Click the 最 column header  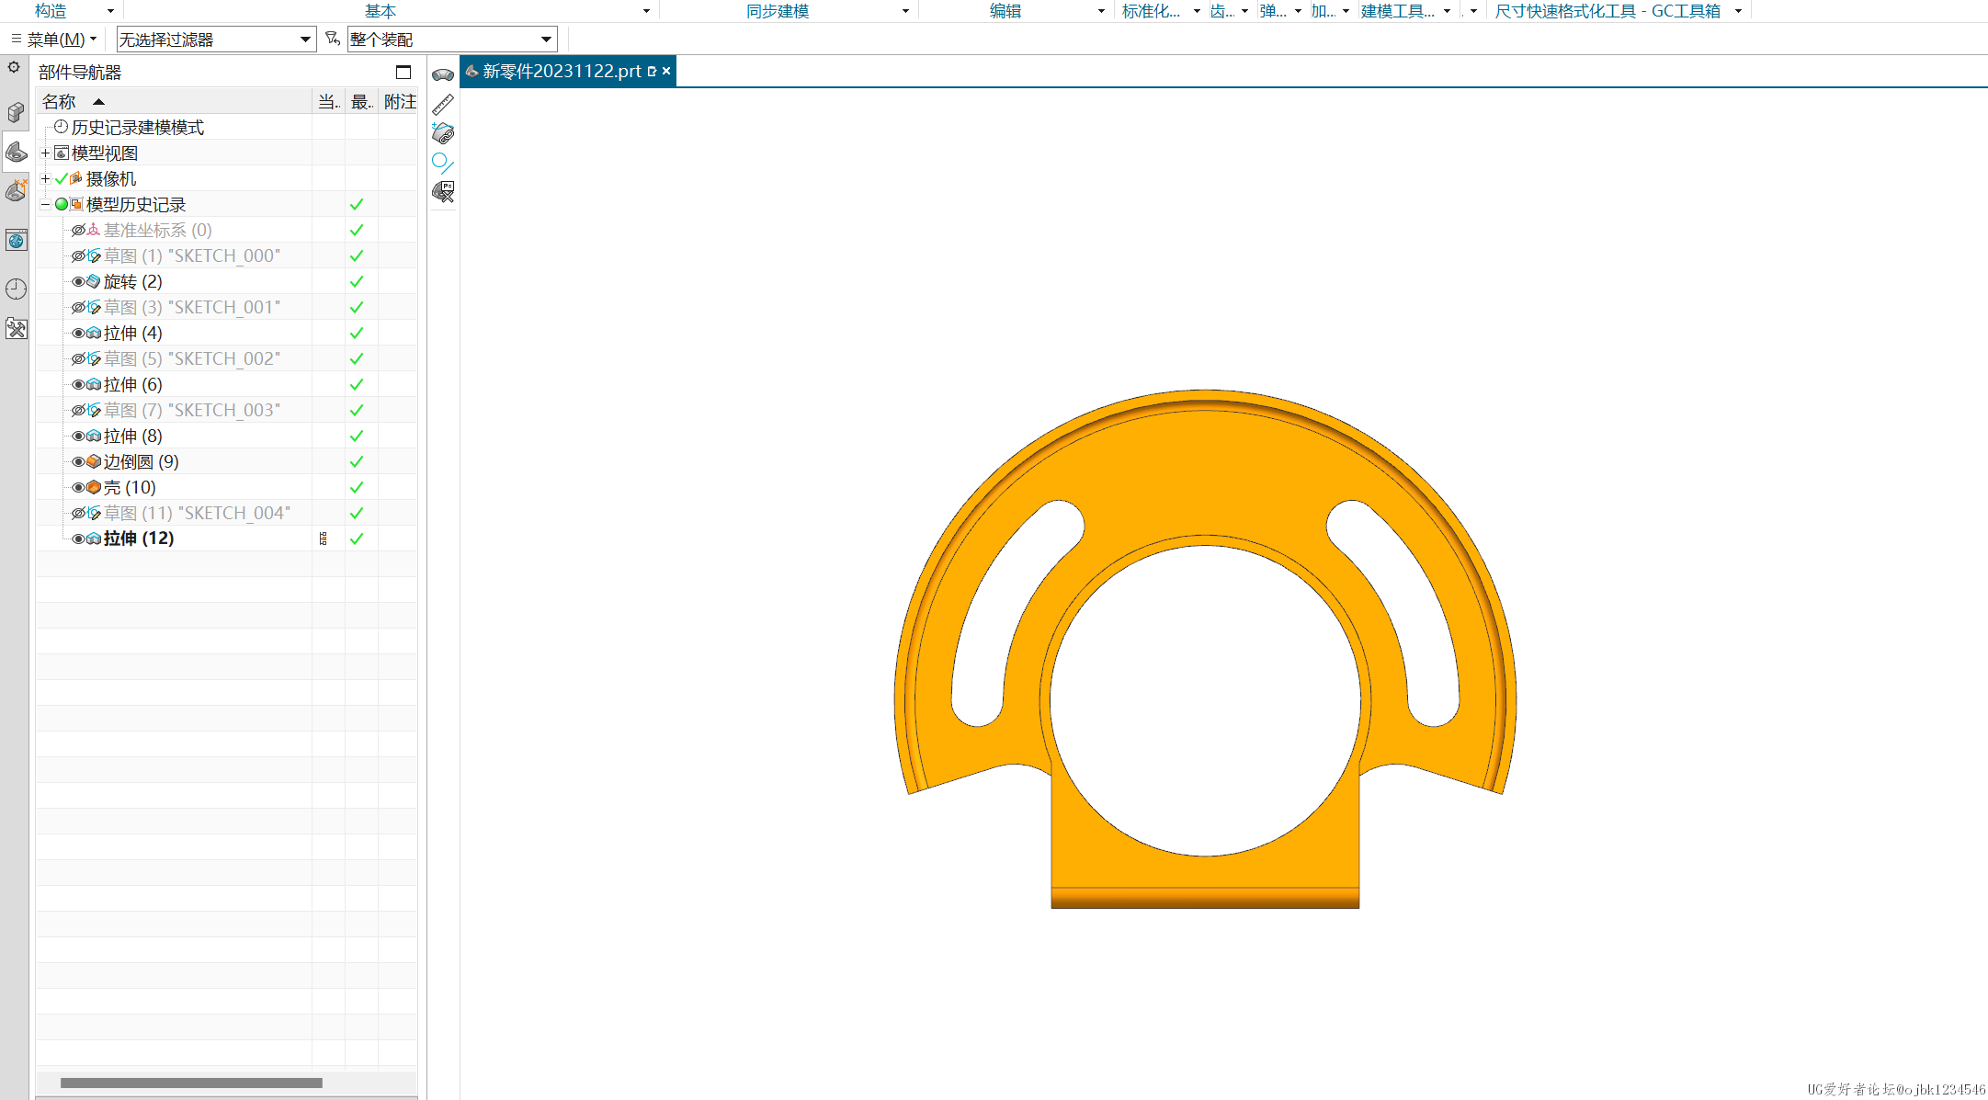click(x=361, y=101)
